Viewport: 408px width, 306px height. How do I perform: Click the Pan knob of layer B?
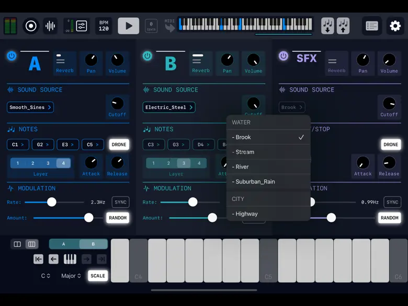pyautogui.click(x=227, y=60)
